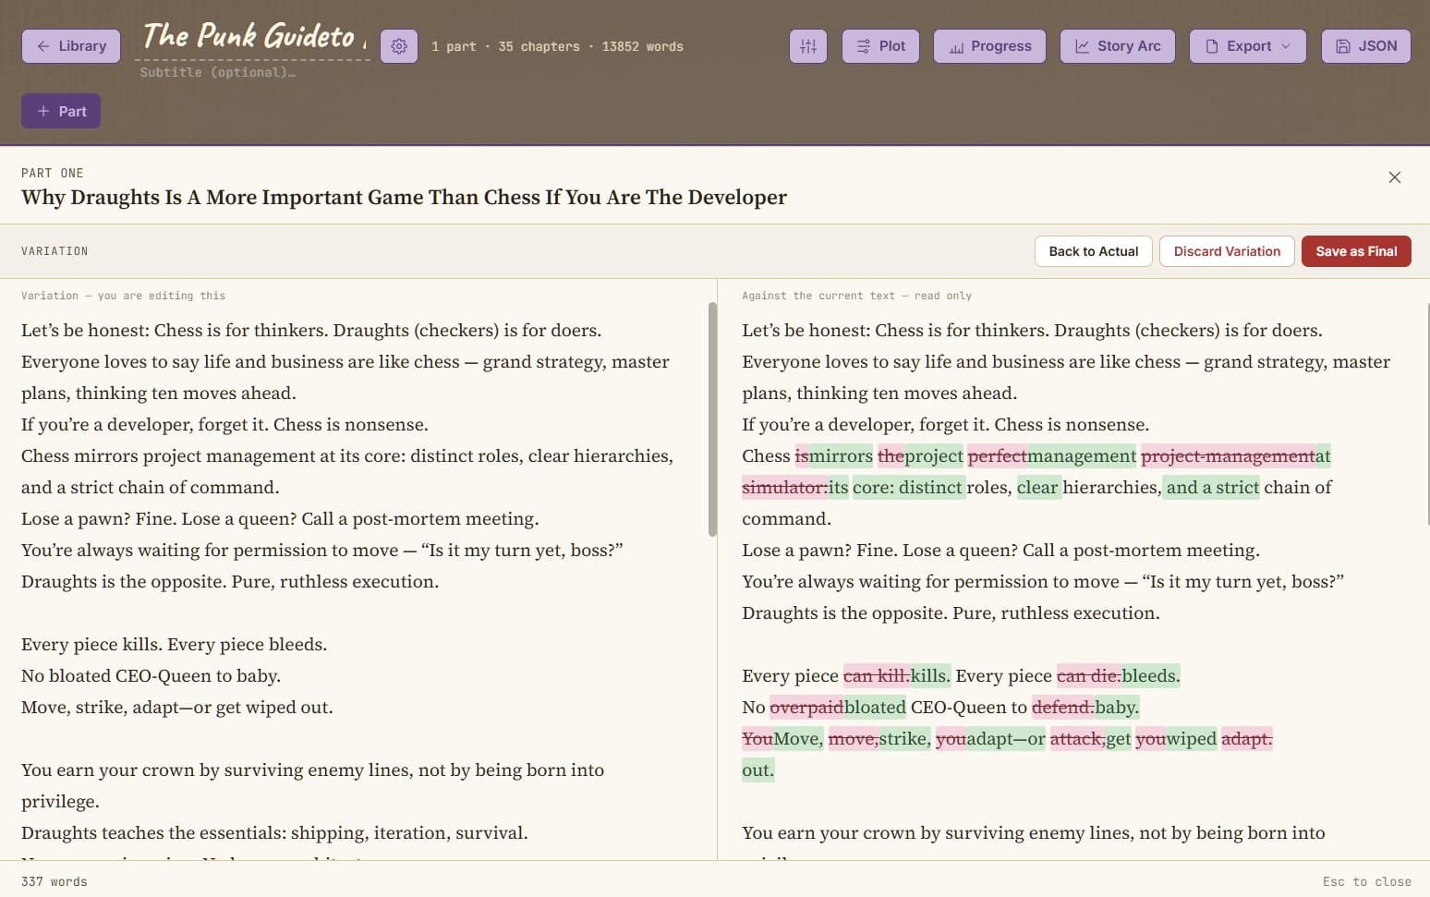Click the variation editor scrollbar
The image size is (1430, 897).
(712, 418)
